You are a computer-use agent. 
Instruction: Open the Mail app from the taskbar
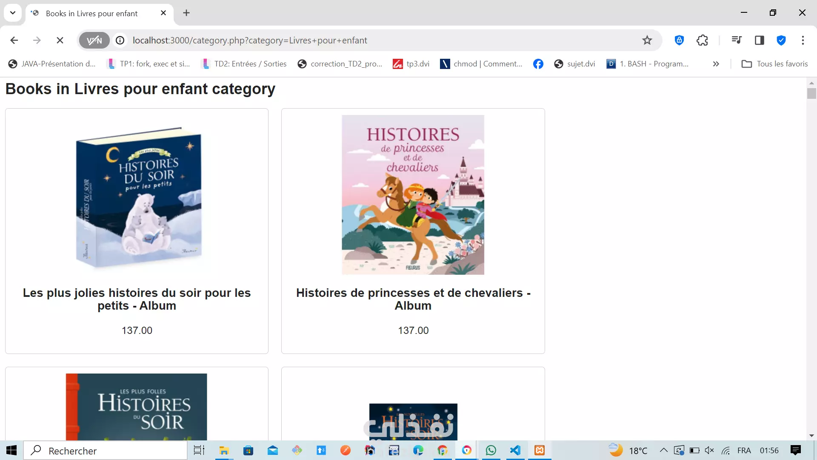click(x=272, y=450)
